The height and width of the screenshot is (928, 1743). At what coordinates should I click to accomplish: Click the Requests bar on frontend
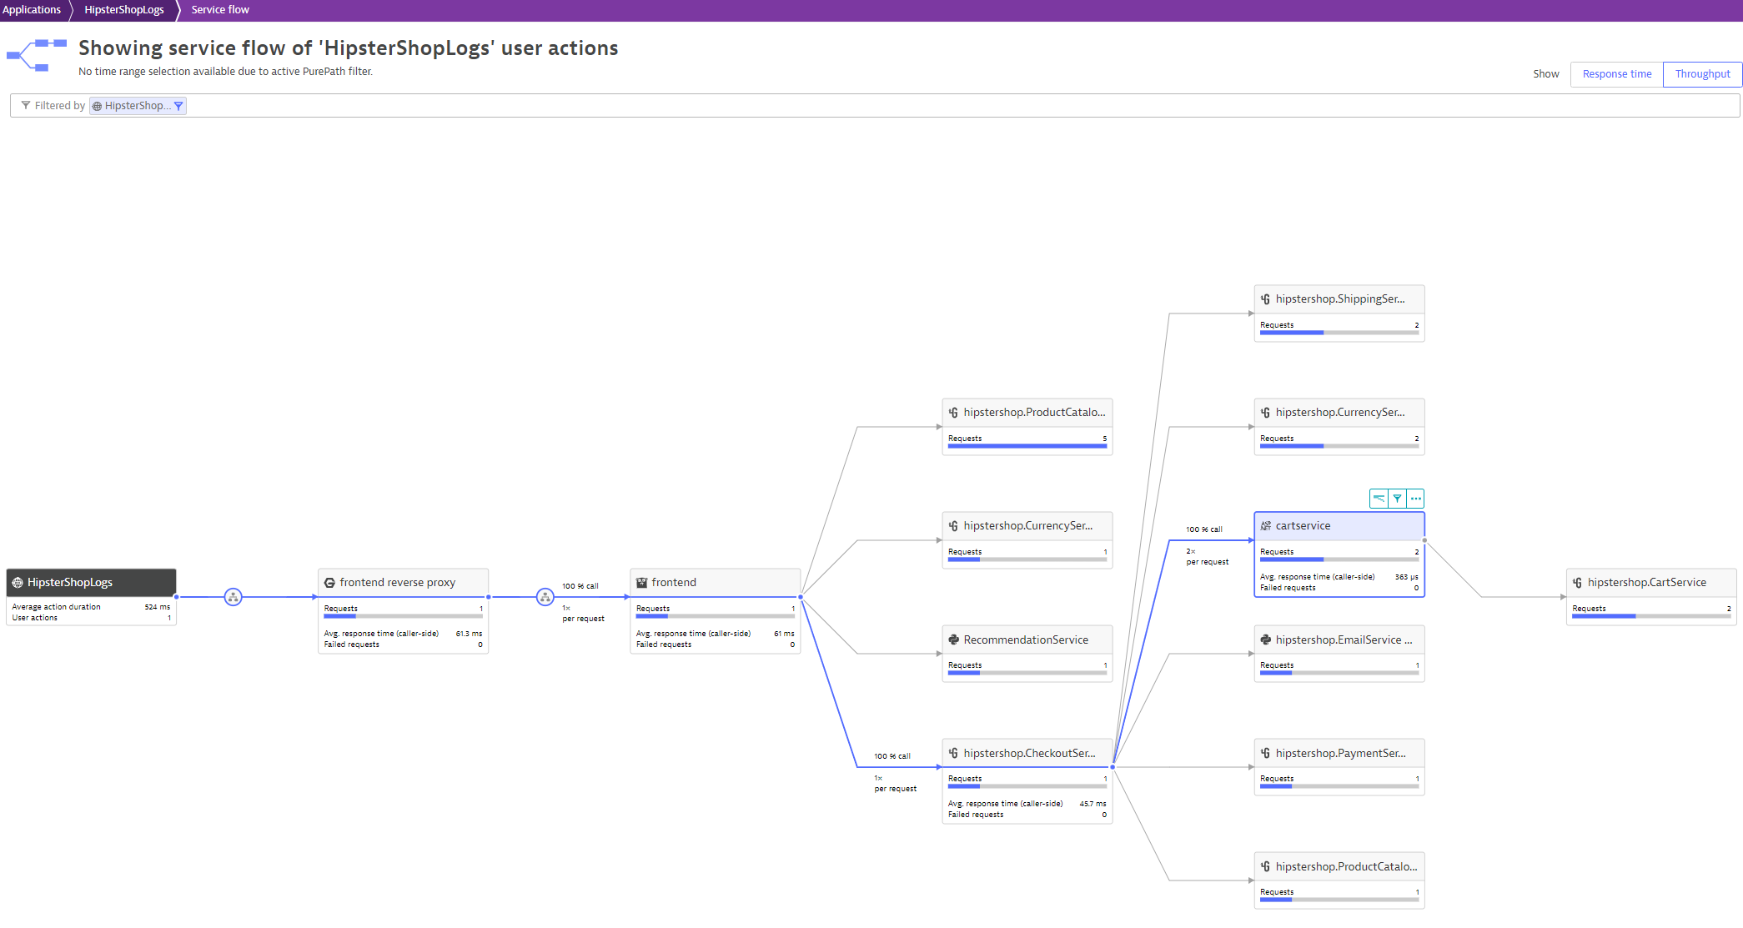click(x=716, y=616)
